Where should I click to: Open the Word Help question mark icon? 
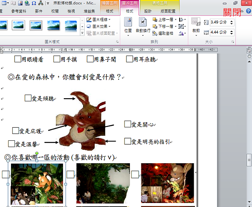point(248,11)
